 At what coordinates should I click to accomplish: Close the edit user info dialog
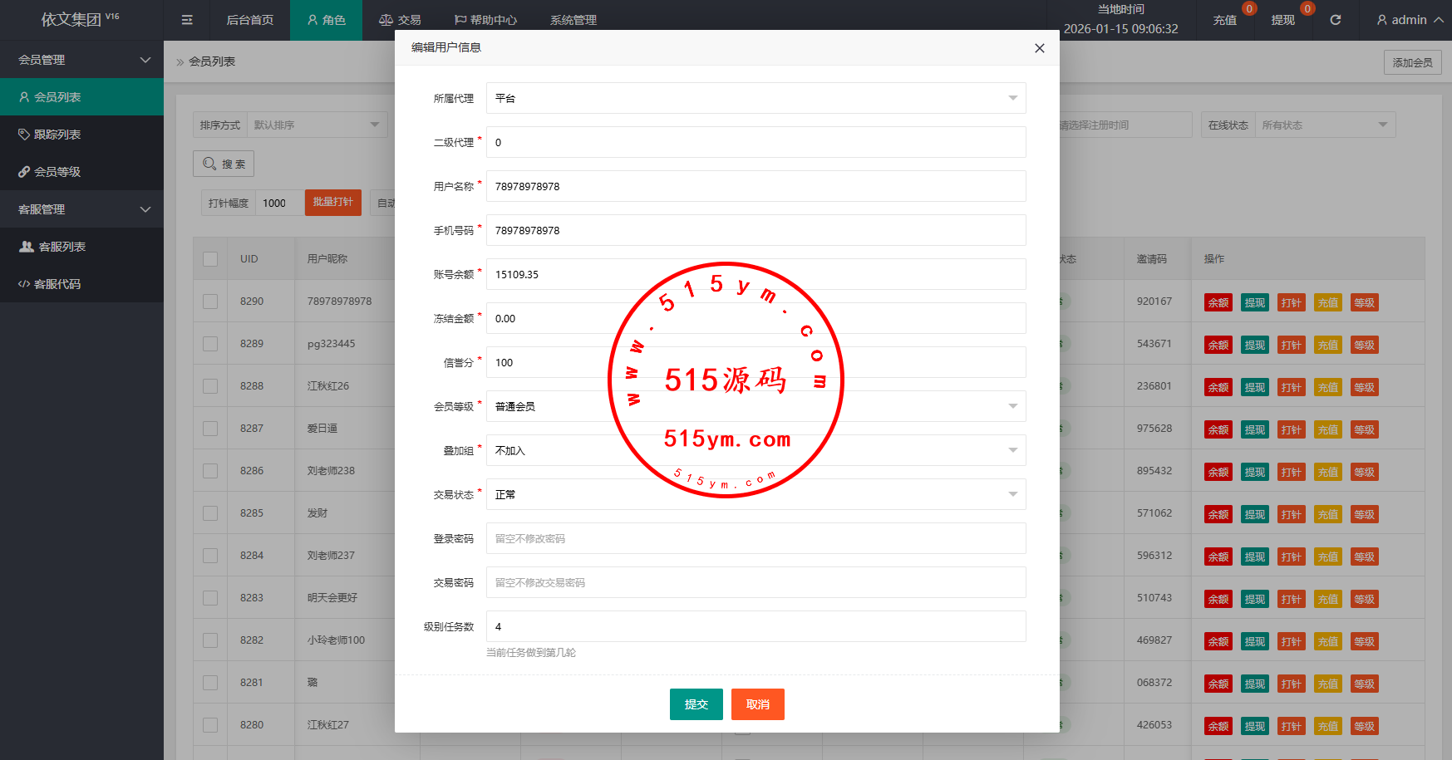pyautogui.click(x=1039, y=48)
